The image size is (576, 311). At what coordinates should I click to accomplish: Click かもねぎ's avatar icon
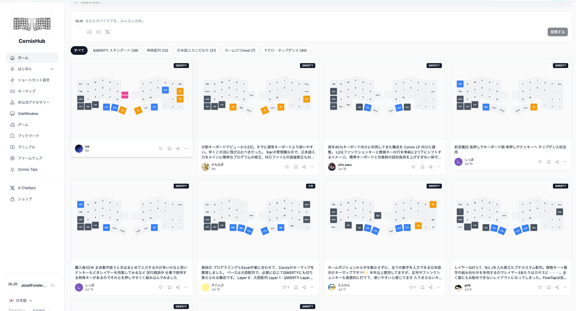click(x=205, y=167)
